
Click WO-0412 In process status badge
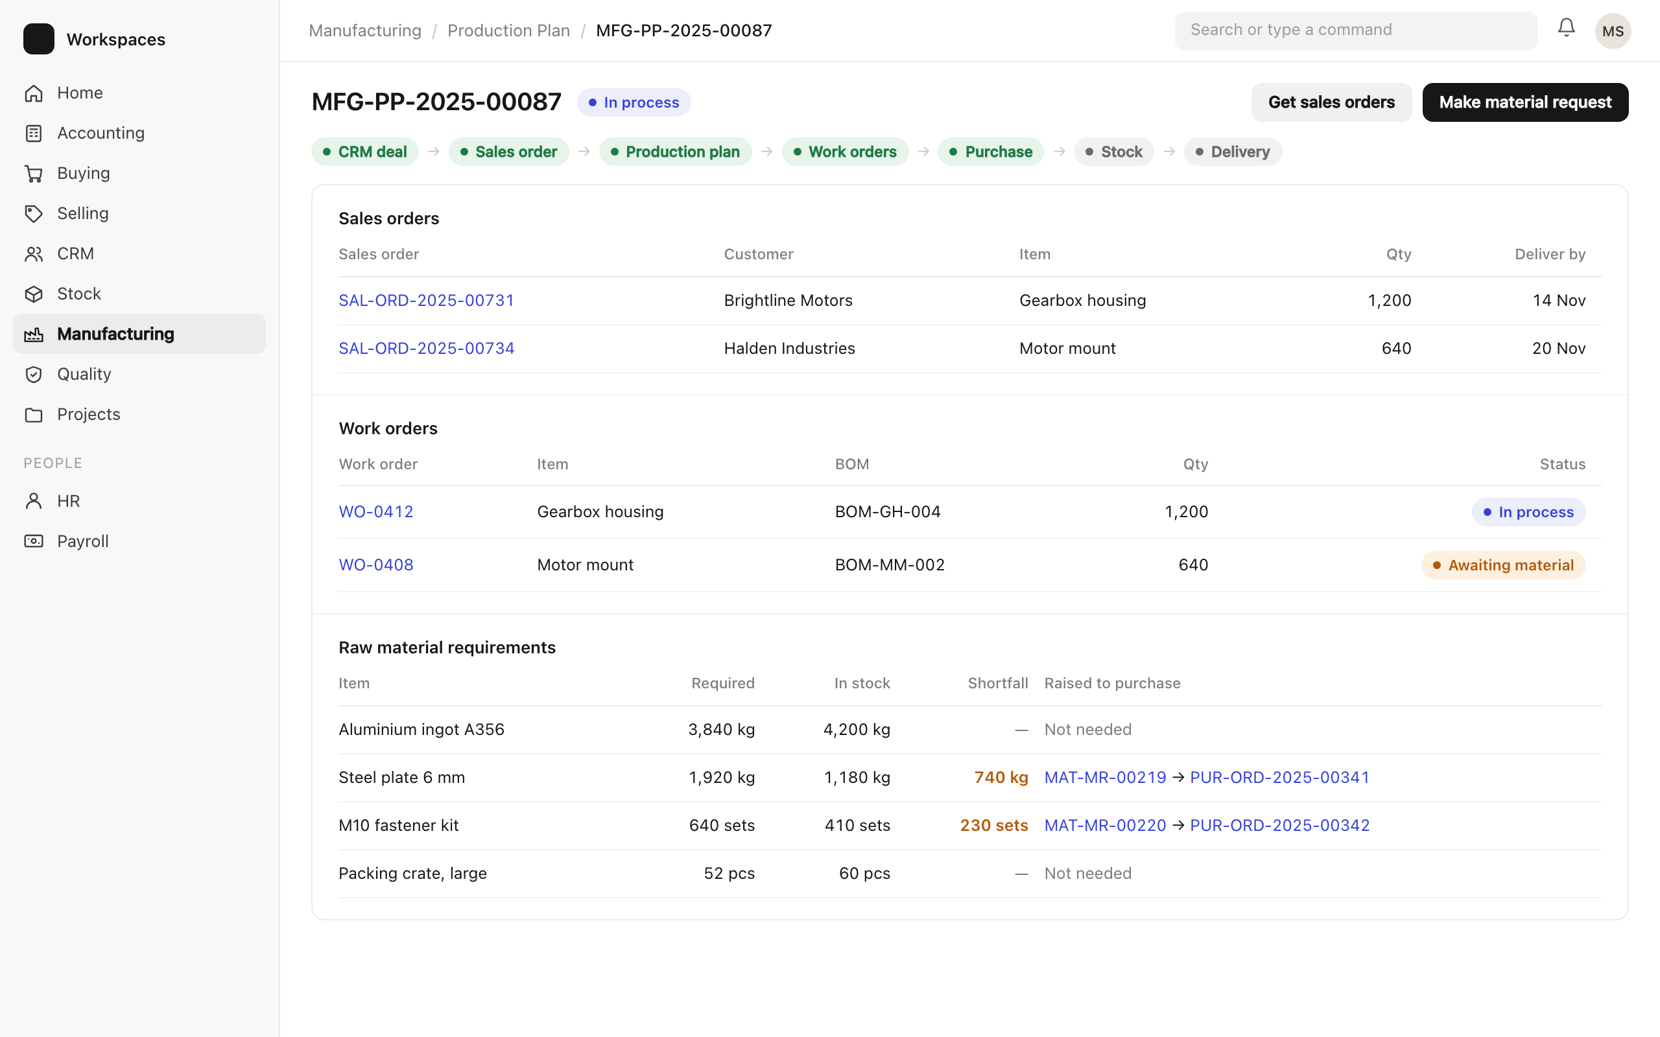point(1528,512)
